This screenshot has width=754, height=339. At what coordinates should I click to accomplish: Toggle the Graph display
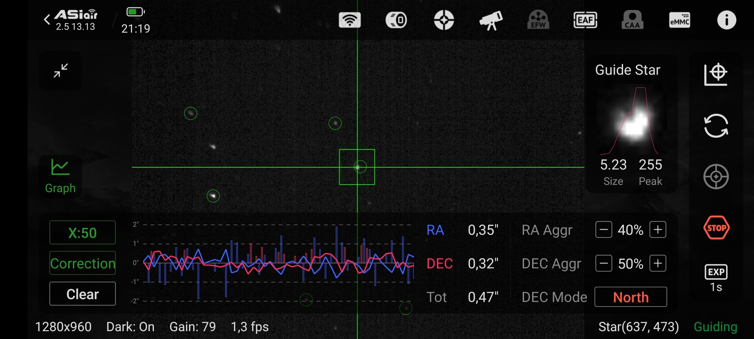60,176
